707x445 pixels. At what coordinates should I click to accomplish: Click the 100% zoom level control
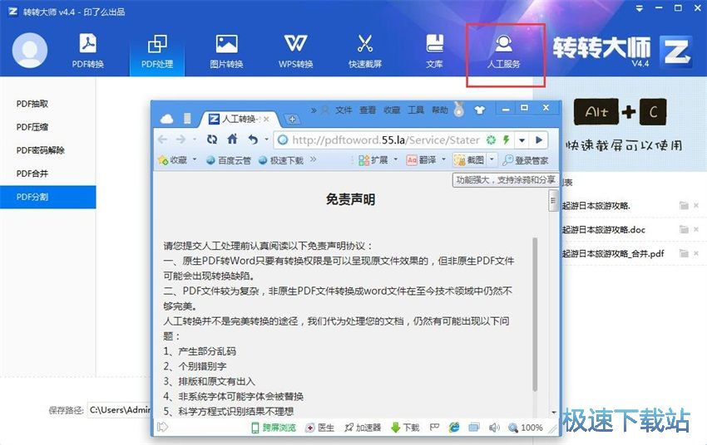click(x=526, y=428)
